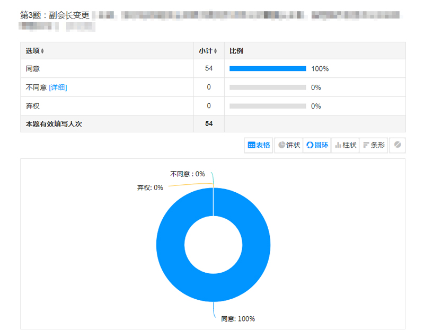Select the 圆环 donut chart view

317,145
